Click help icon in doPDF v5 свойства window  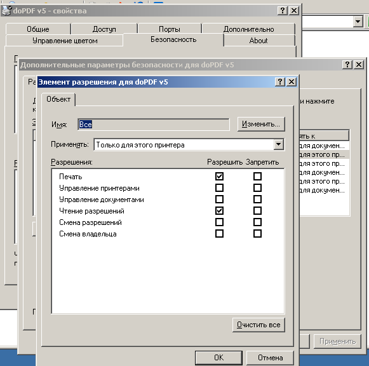tap(283, 11)
